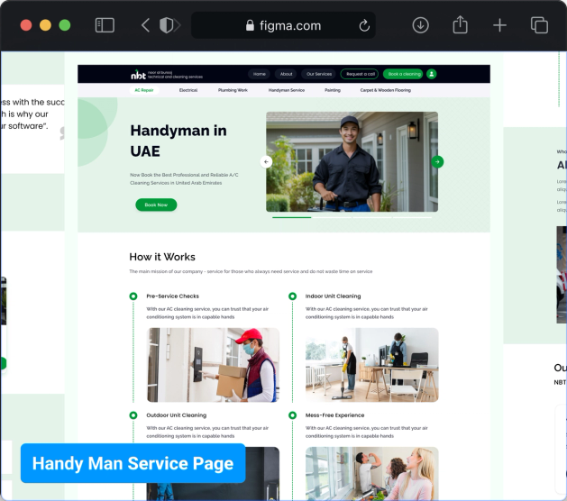The height and width of the screenshot is (501, 567).
Task: Reload the page with the refresh icon
Action: coord(364,25)
